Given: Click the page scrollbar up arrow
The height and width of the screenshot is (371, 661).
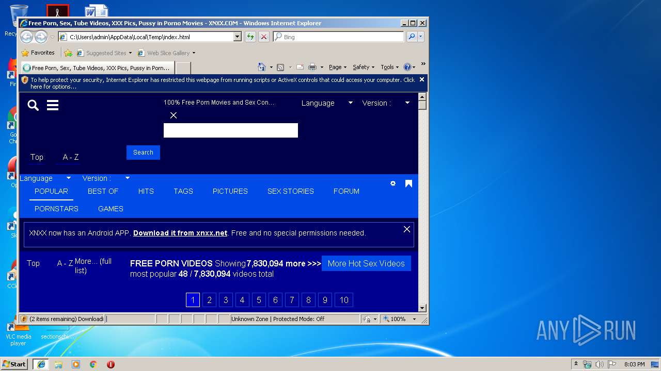Looking at the screenshot, I should click(x=422, y=97).
